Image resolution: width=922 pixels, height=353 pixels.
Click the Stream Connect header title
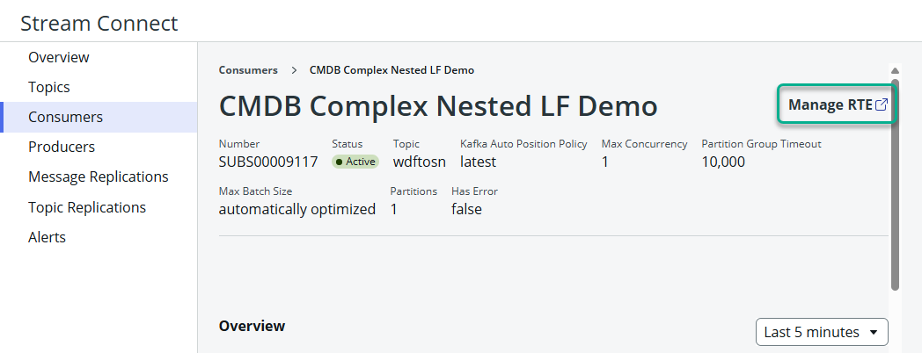pos(99,23)
